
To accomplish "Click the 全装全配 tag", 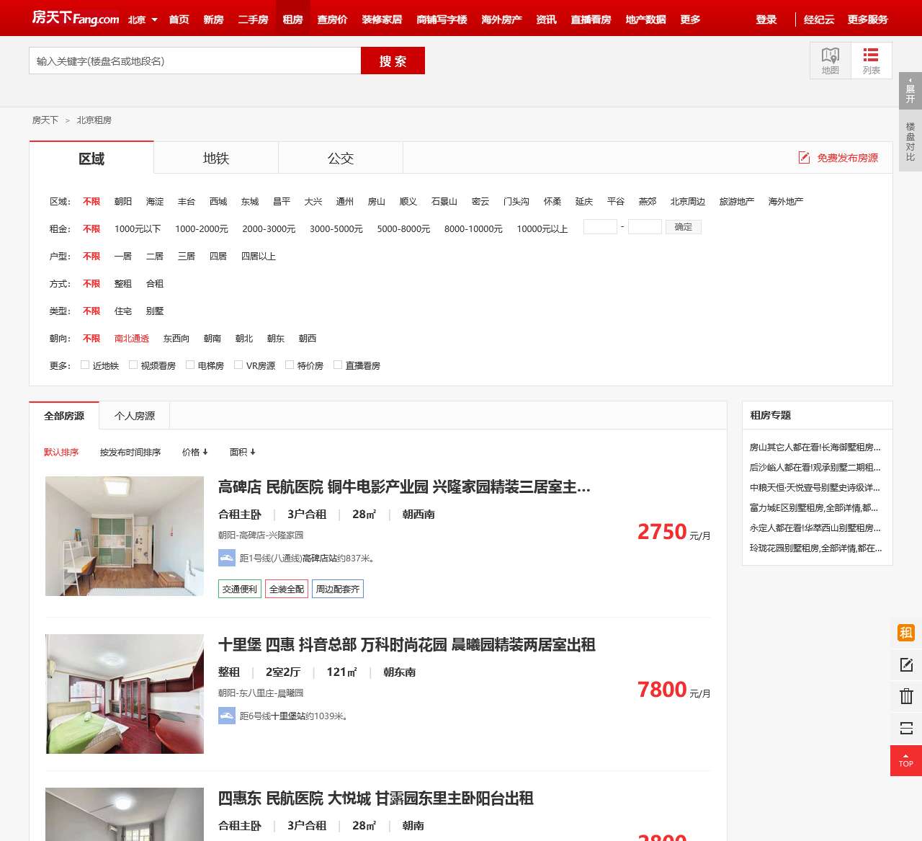I will [x=287, y=589].
